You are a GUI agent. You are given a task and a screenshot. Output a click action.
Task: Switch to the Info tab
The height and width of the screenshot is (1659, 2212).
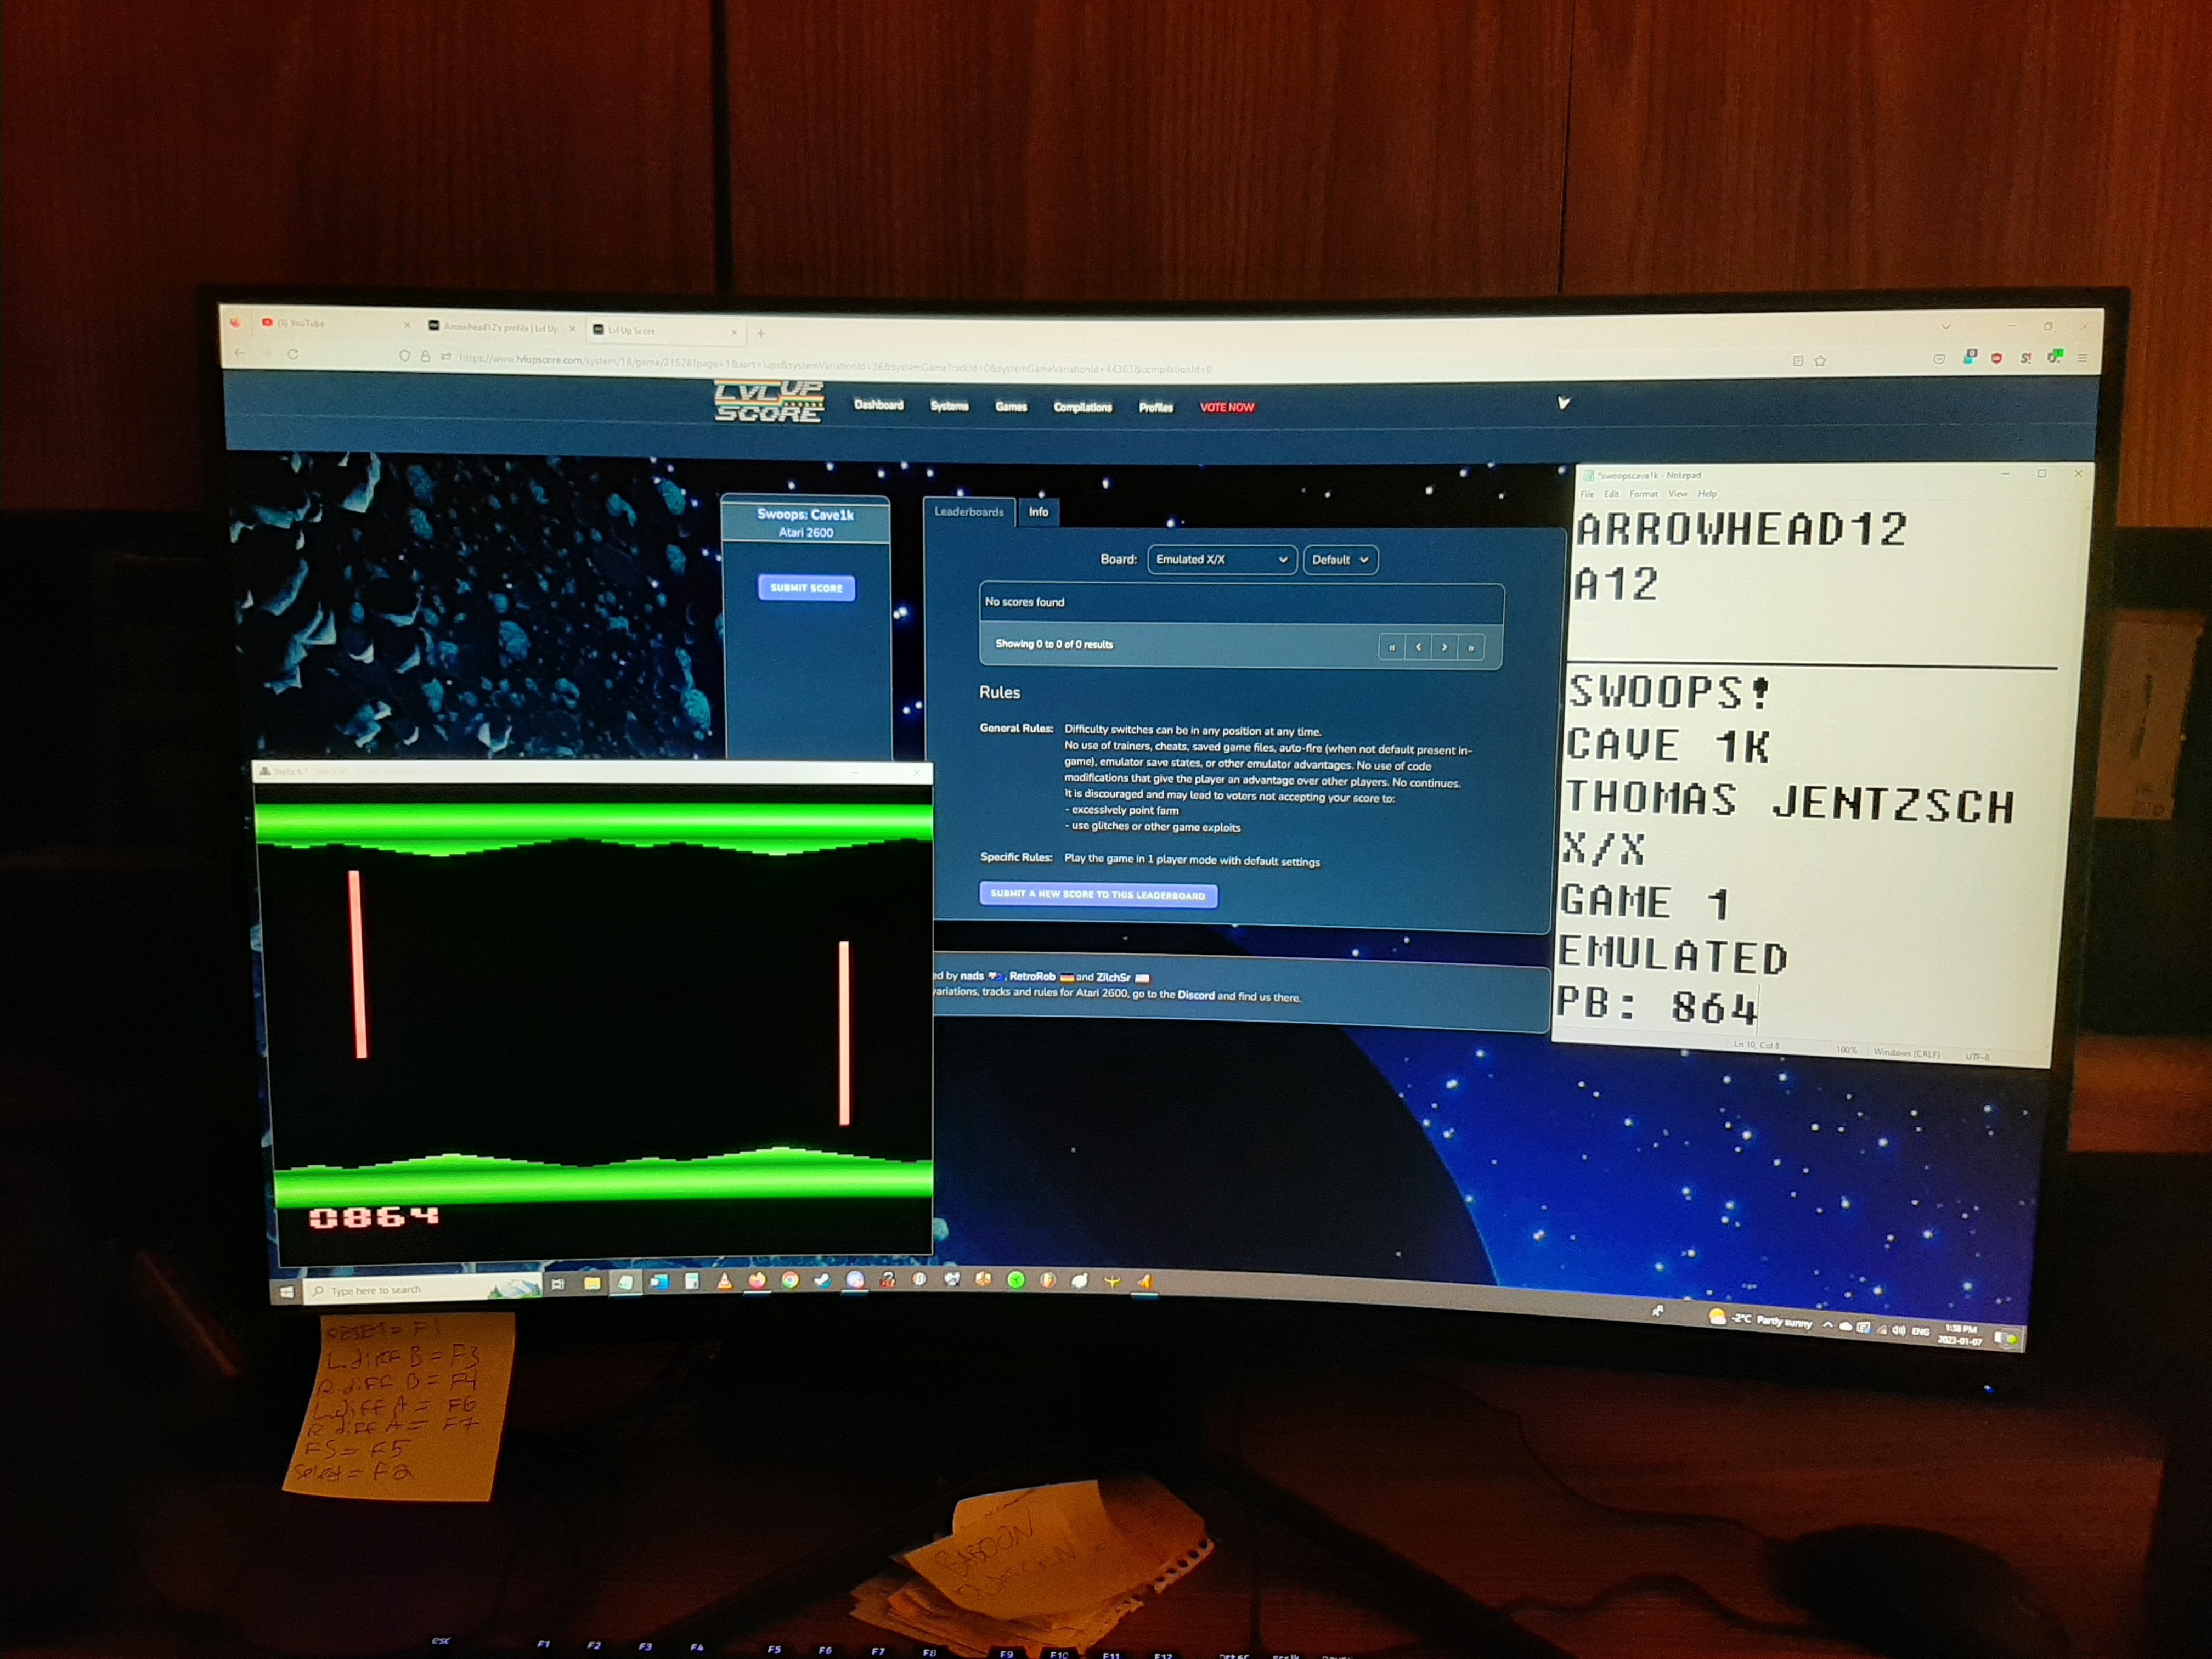[1039, 512]
